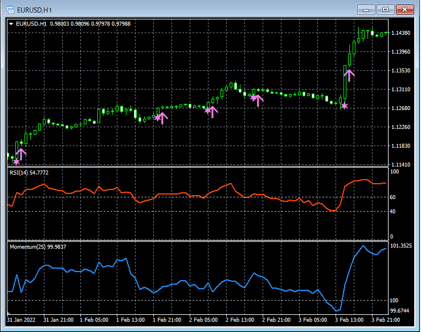Viewport: 421px width, 332px height.
Task: Click the EURUSD,H1 window title text
Action: coord(35,9)
